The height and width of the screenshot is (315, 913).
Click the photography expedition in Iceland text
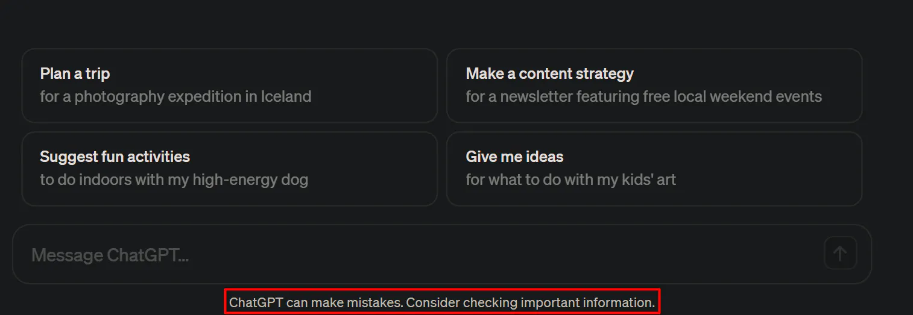pyautogui.click(x=175, y=96)
